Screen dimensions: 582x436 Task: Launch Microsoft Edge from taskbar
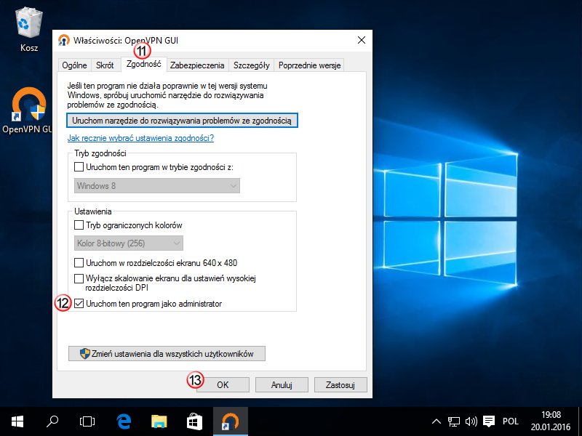124,421
